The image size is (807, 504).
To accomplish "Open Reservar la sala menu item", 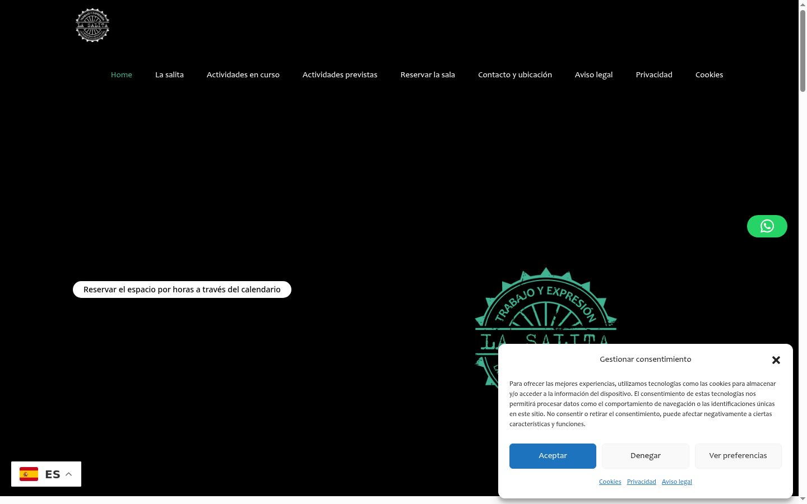I will pyautogui.click(x=428, y=74).
